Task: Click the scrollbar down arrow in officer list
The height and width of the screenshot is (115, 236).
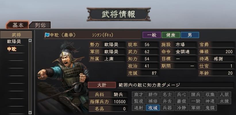Action: (x=30, y=113)
